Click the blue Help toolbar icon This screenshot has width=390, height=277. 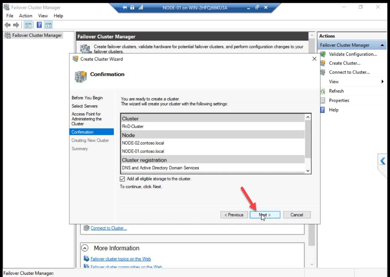coord(39,25)
